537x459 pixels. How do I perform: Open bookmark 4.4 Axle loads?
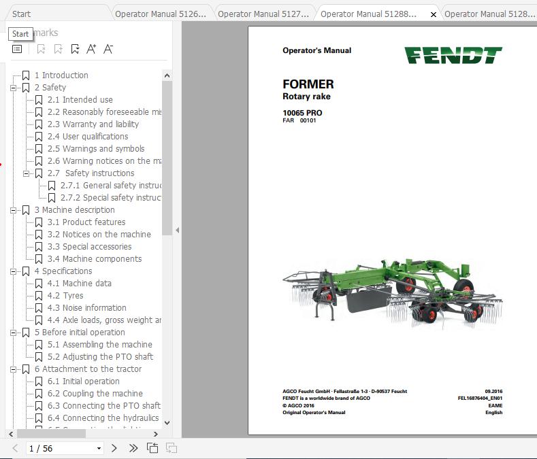click(x=104, y=320)
